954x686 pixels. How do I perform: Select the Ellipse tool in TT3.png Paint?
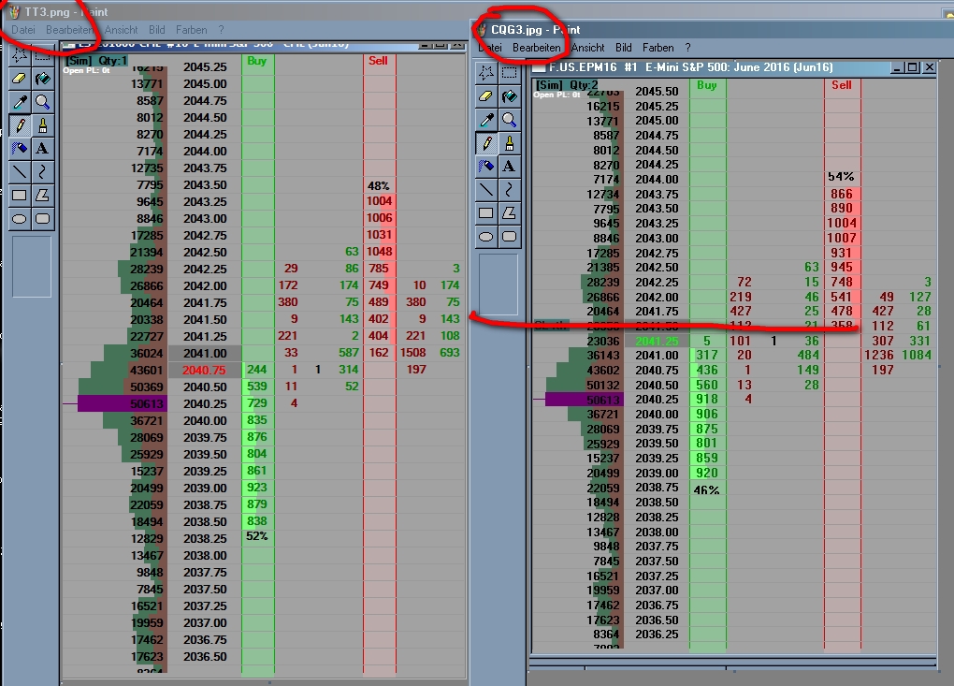click(x=20, y=218)
